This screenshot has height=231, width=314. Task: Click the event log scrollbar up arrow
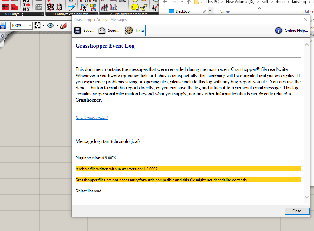click(307, 44)
